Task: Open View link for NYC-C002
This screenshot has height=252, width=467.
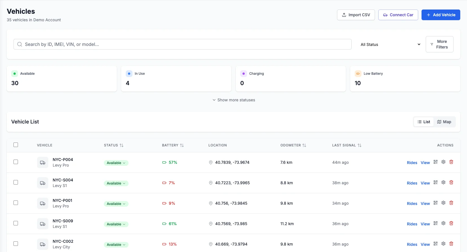Action: click(425, 244)
